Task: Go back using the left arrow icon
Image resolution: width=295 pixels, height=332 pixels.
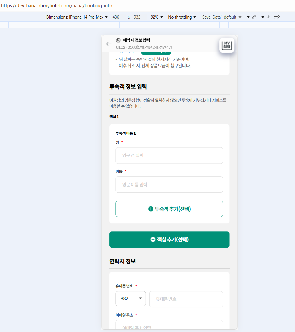Action: pyautogui.click(x=109, y=44)
